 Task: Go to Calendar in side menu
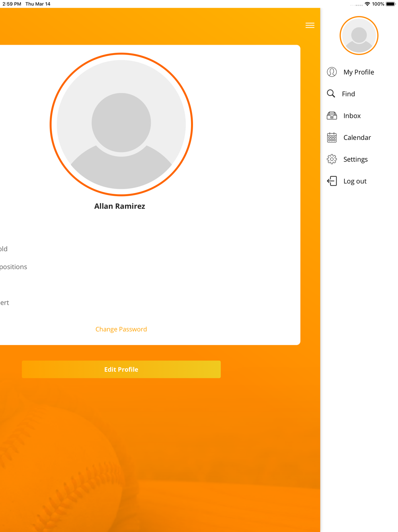click(357, 138)
